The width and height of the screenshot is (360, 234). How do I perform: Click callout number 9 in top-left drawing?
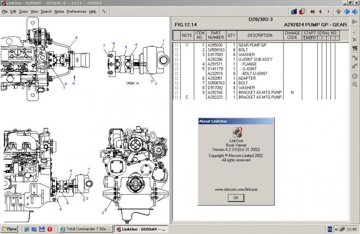pos(76,38)
